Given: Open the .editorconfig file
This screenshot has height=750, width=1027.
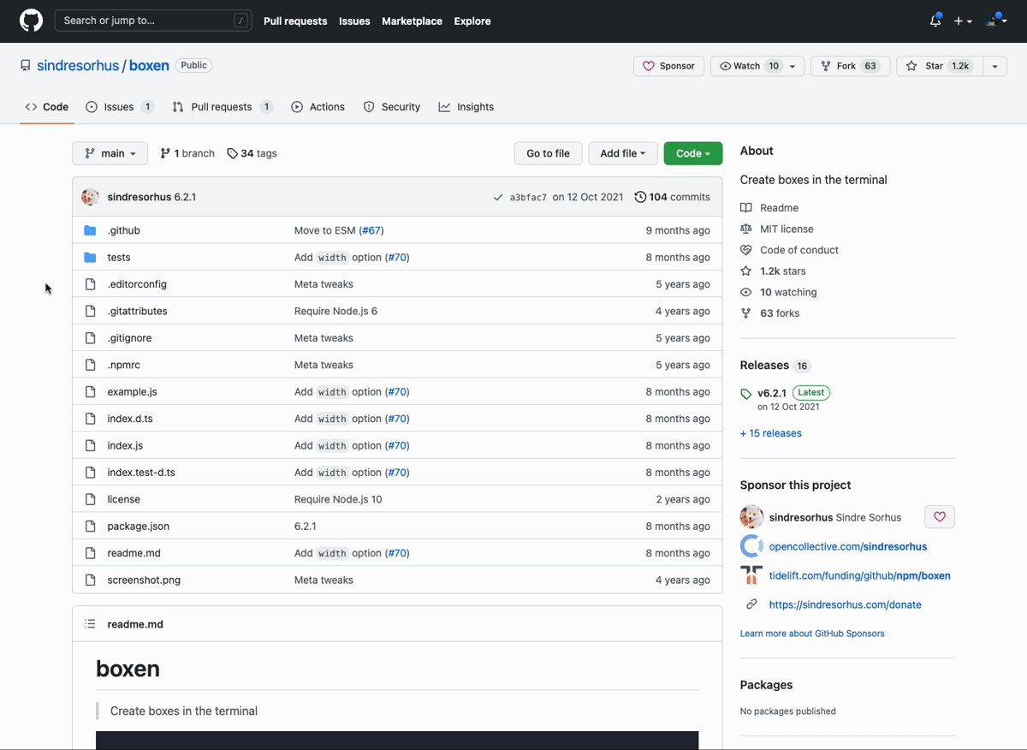Looking at the screenshot, I should click(137, 284).
